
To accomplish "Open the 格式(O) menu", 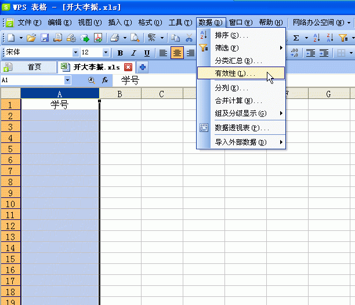I will point(150,23).
